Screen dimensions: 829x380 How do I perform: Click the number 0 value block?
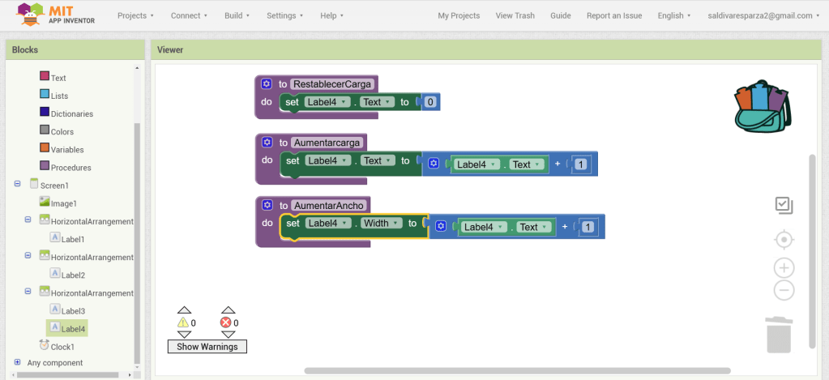430,102
